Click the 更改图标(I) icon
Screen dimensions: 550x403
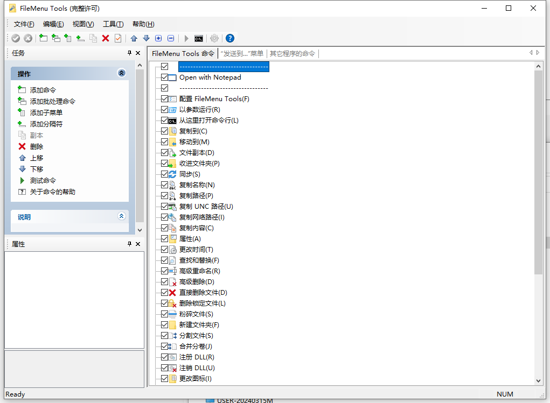point(172,378)
